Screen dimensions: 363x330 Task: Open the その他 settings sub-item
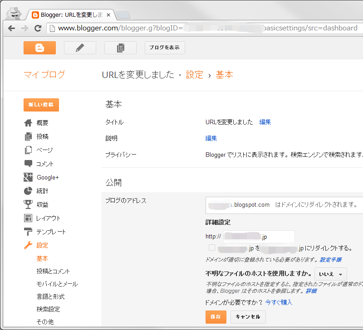pyautogui.click(x=45, y=322)
